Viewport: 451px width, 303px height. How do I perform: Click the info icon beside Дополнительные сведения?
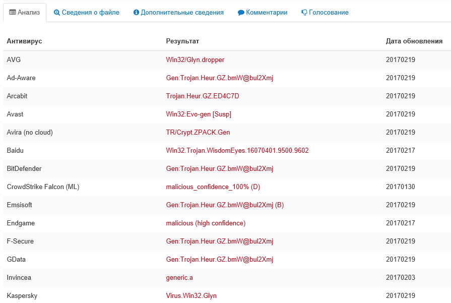136,13
